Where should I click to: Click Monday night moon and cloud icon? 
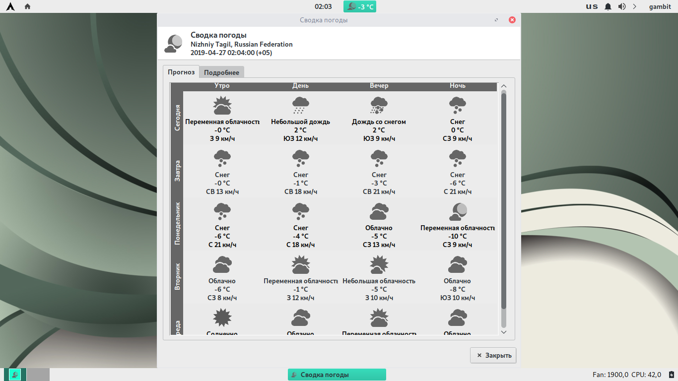point(457,212)
